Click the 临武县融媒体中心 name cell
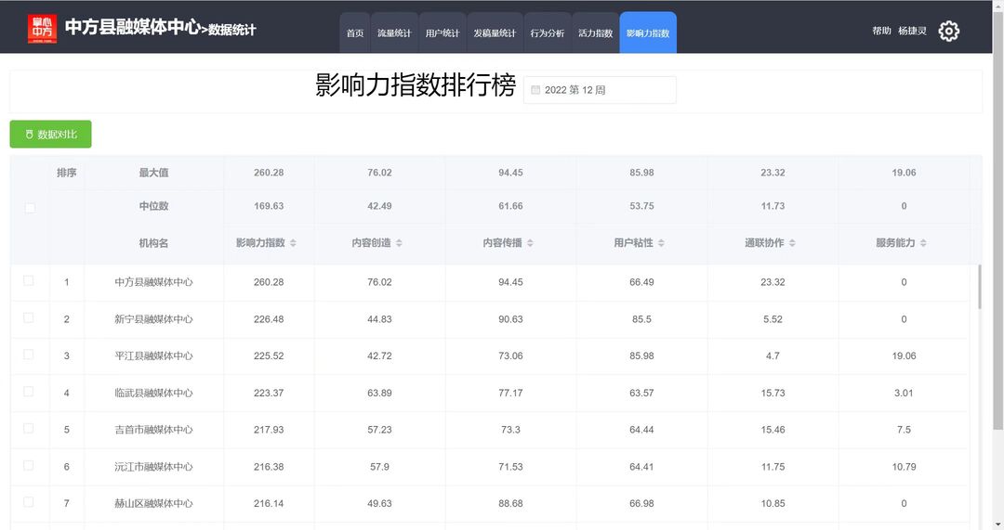Image resolution: width=1004 pixels, height=530 pixels. (x=153, y=394)
